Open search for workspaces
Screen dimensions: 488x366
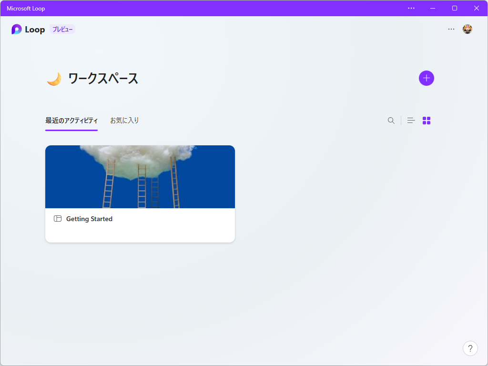(x=391, y=121)
